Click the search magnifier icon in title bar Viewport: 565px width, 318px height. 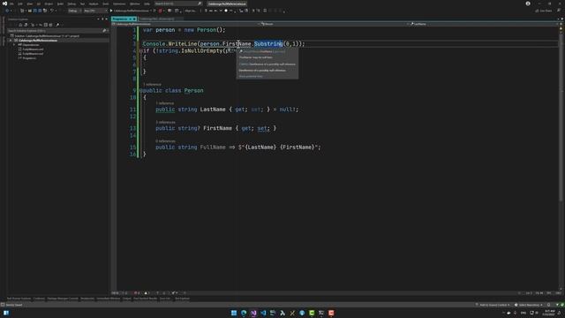[x=200, y=4]
